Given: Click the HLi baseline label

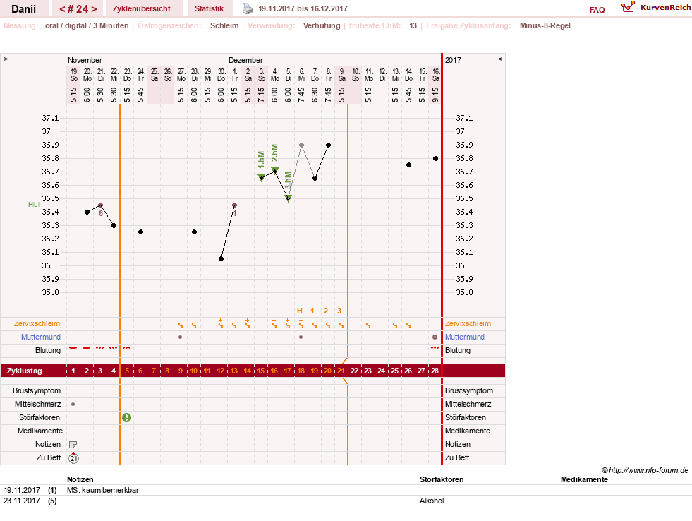Looking at the screenshot, I should point(34,205).
